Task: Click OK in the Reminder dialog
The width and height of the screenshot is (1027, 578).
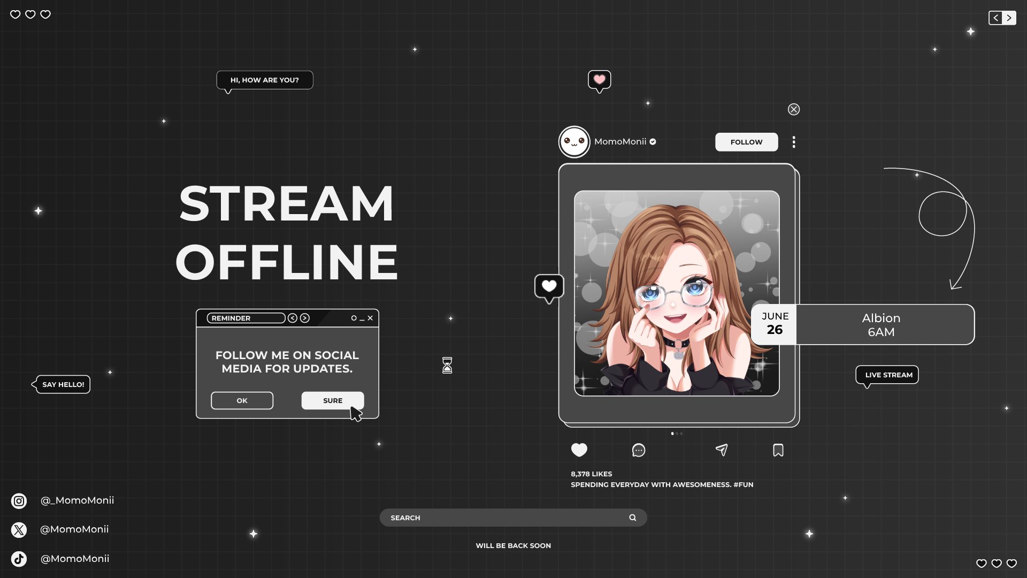Action: pos(242,400)
